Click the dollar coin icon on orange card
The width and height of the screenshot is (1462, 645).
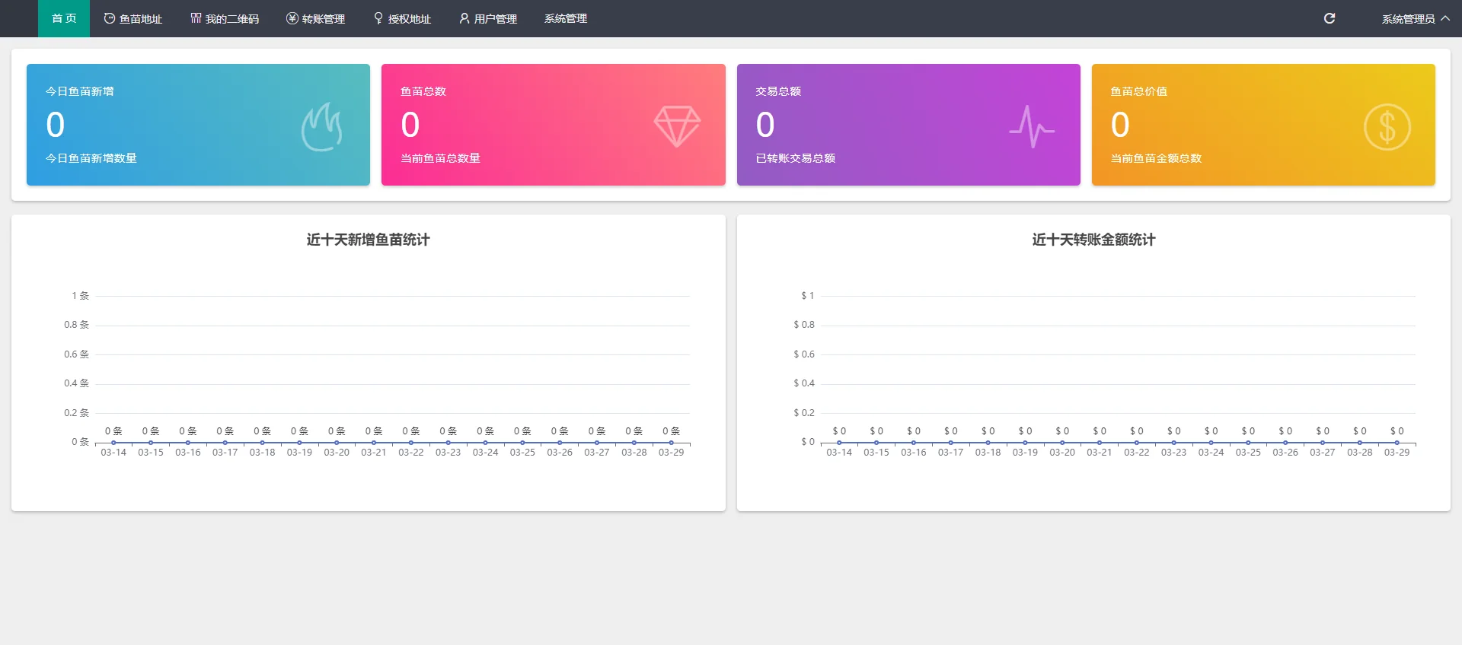[x=1387, y=127]
